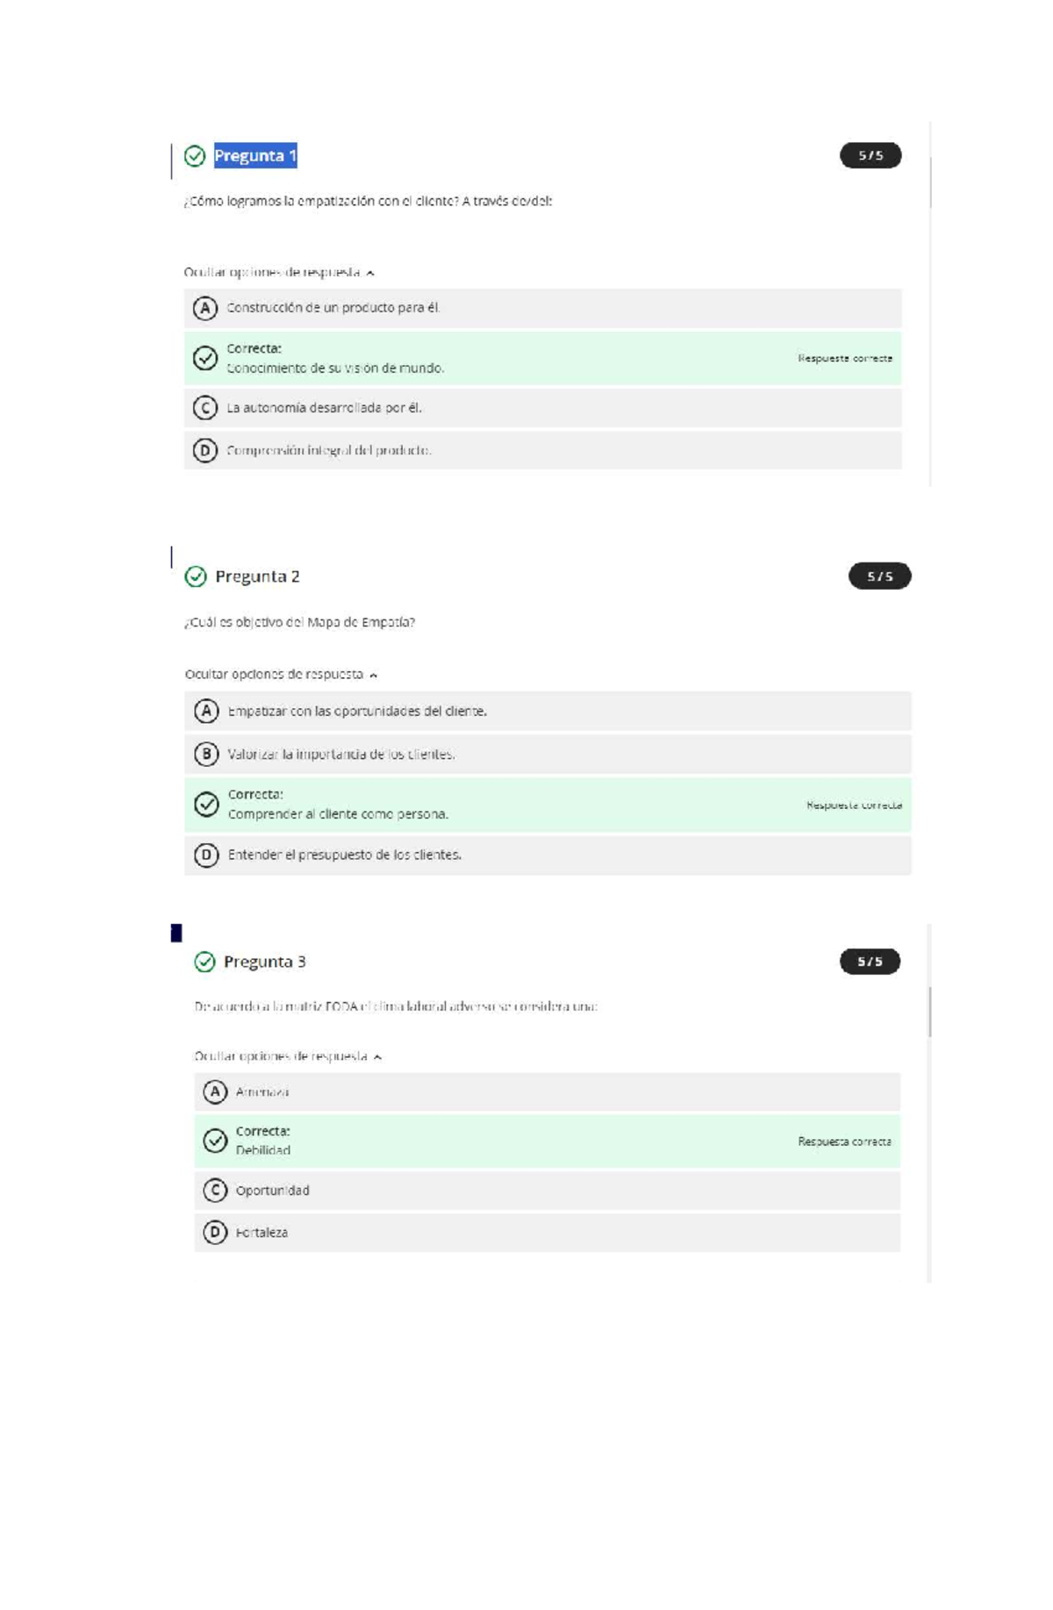Choose option D 'Comprensión integral del producto'

click(205, 450)
